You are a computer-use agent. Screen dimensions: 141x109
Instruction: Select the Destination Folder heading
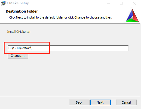(22, 11)
